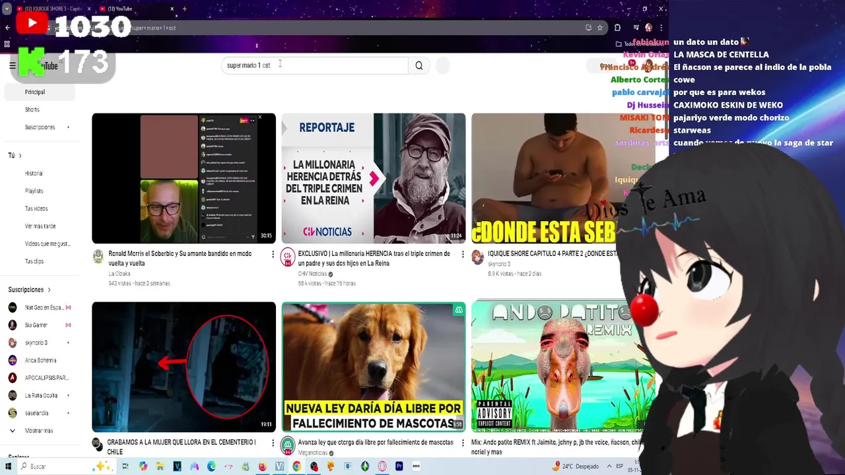Open Adobe Premiere Pro from the taskbar

coord(399,466)
